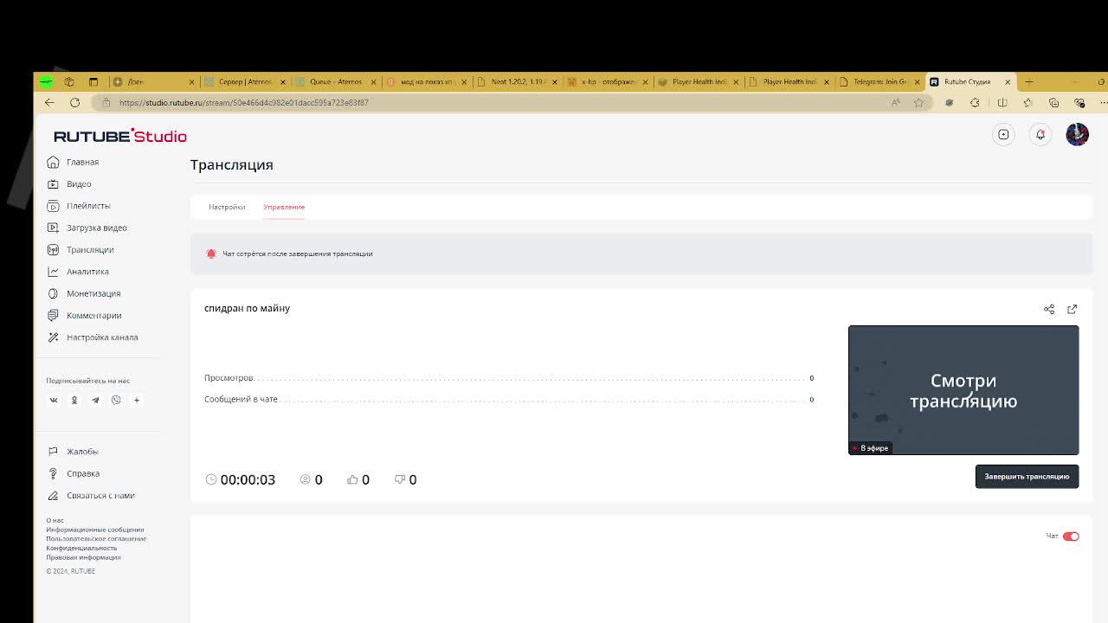Viewport: 1108px width, 623px height.
Task: Click the Связаться с нами pencil icon
Action: (53, 495)
